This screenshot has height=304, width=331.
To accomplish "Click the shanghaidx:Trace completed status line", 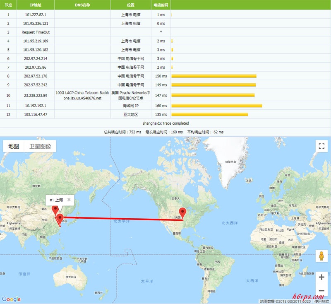I will (166, 123).
